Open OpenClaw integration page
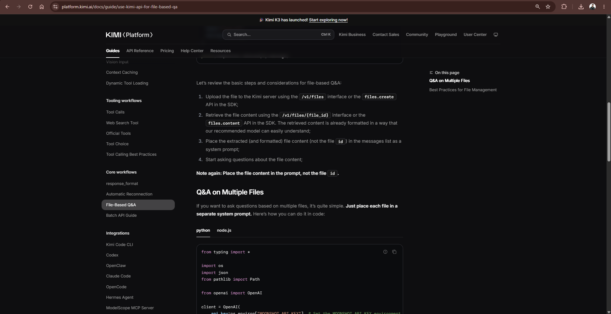The image size is (611, 314). 116,266
